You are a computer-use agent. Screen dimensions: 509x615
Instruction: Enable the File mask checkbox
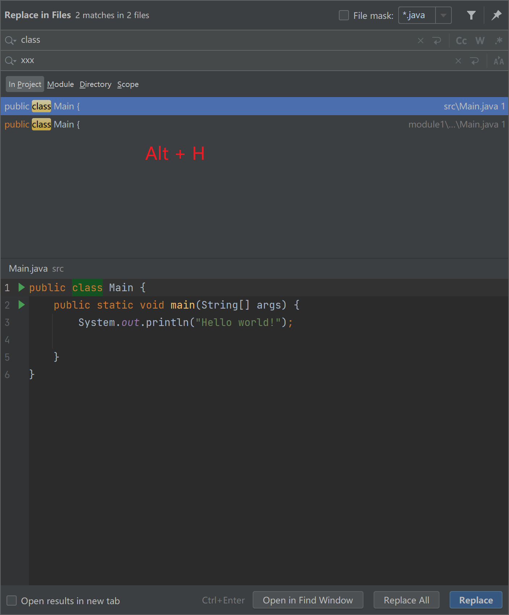(x=344, y=15)
